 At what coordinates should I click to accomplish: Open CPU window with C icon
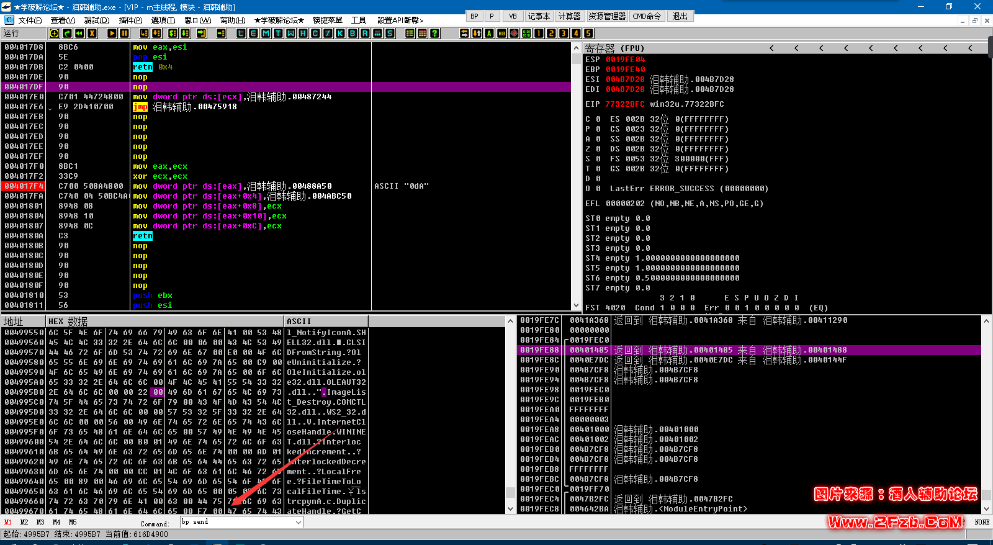(315, 34)
